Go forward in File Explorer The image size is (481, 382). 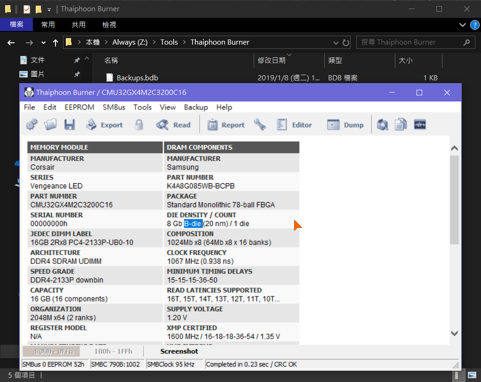(x=29, y=43)
